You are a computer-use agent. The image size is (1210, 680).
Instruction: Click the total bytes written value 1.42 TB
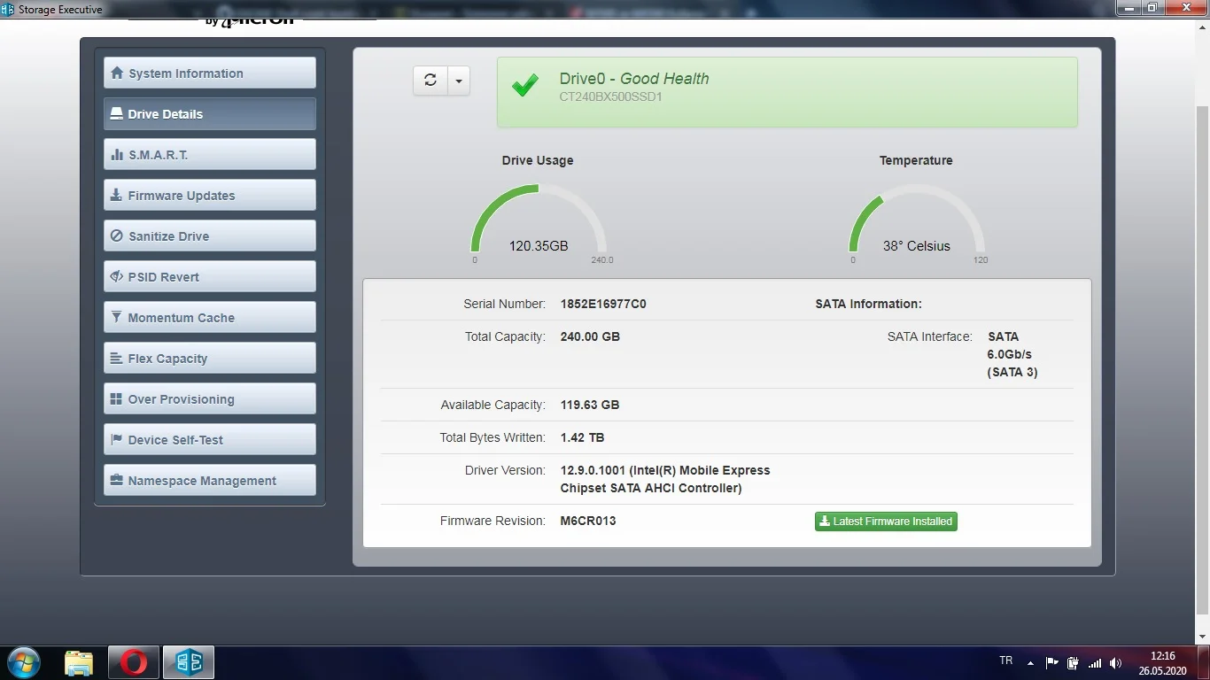coord(583,437)
